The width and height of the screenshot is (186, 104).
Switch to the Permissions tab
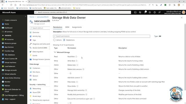[x=58, y=27]
